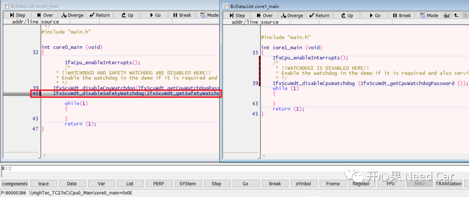Click the up-arrow icon in core1_main toolbar
Screen dimensions: 469x197
tap(456, 16)
